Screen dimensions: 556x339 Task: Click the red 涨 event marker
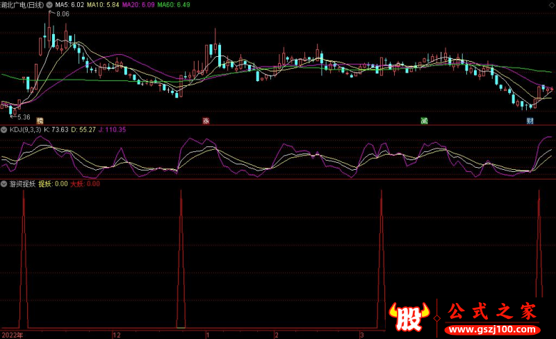(x=206, y=121)
